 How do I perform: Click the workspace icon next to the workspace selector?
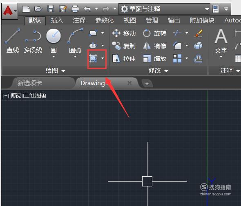(216, 9)
